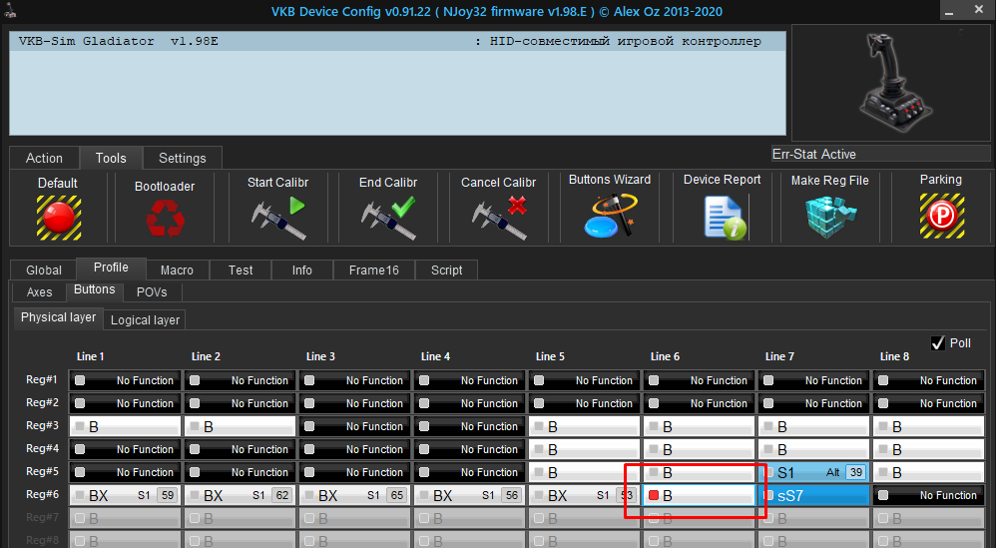
Task: Click Reg#6 Line 3 BX S1 65 cell
Action: click(x=355, y=495)
